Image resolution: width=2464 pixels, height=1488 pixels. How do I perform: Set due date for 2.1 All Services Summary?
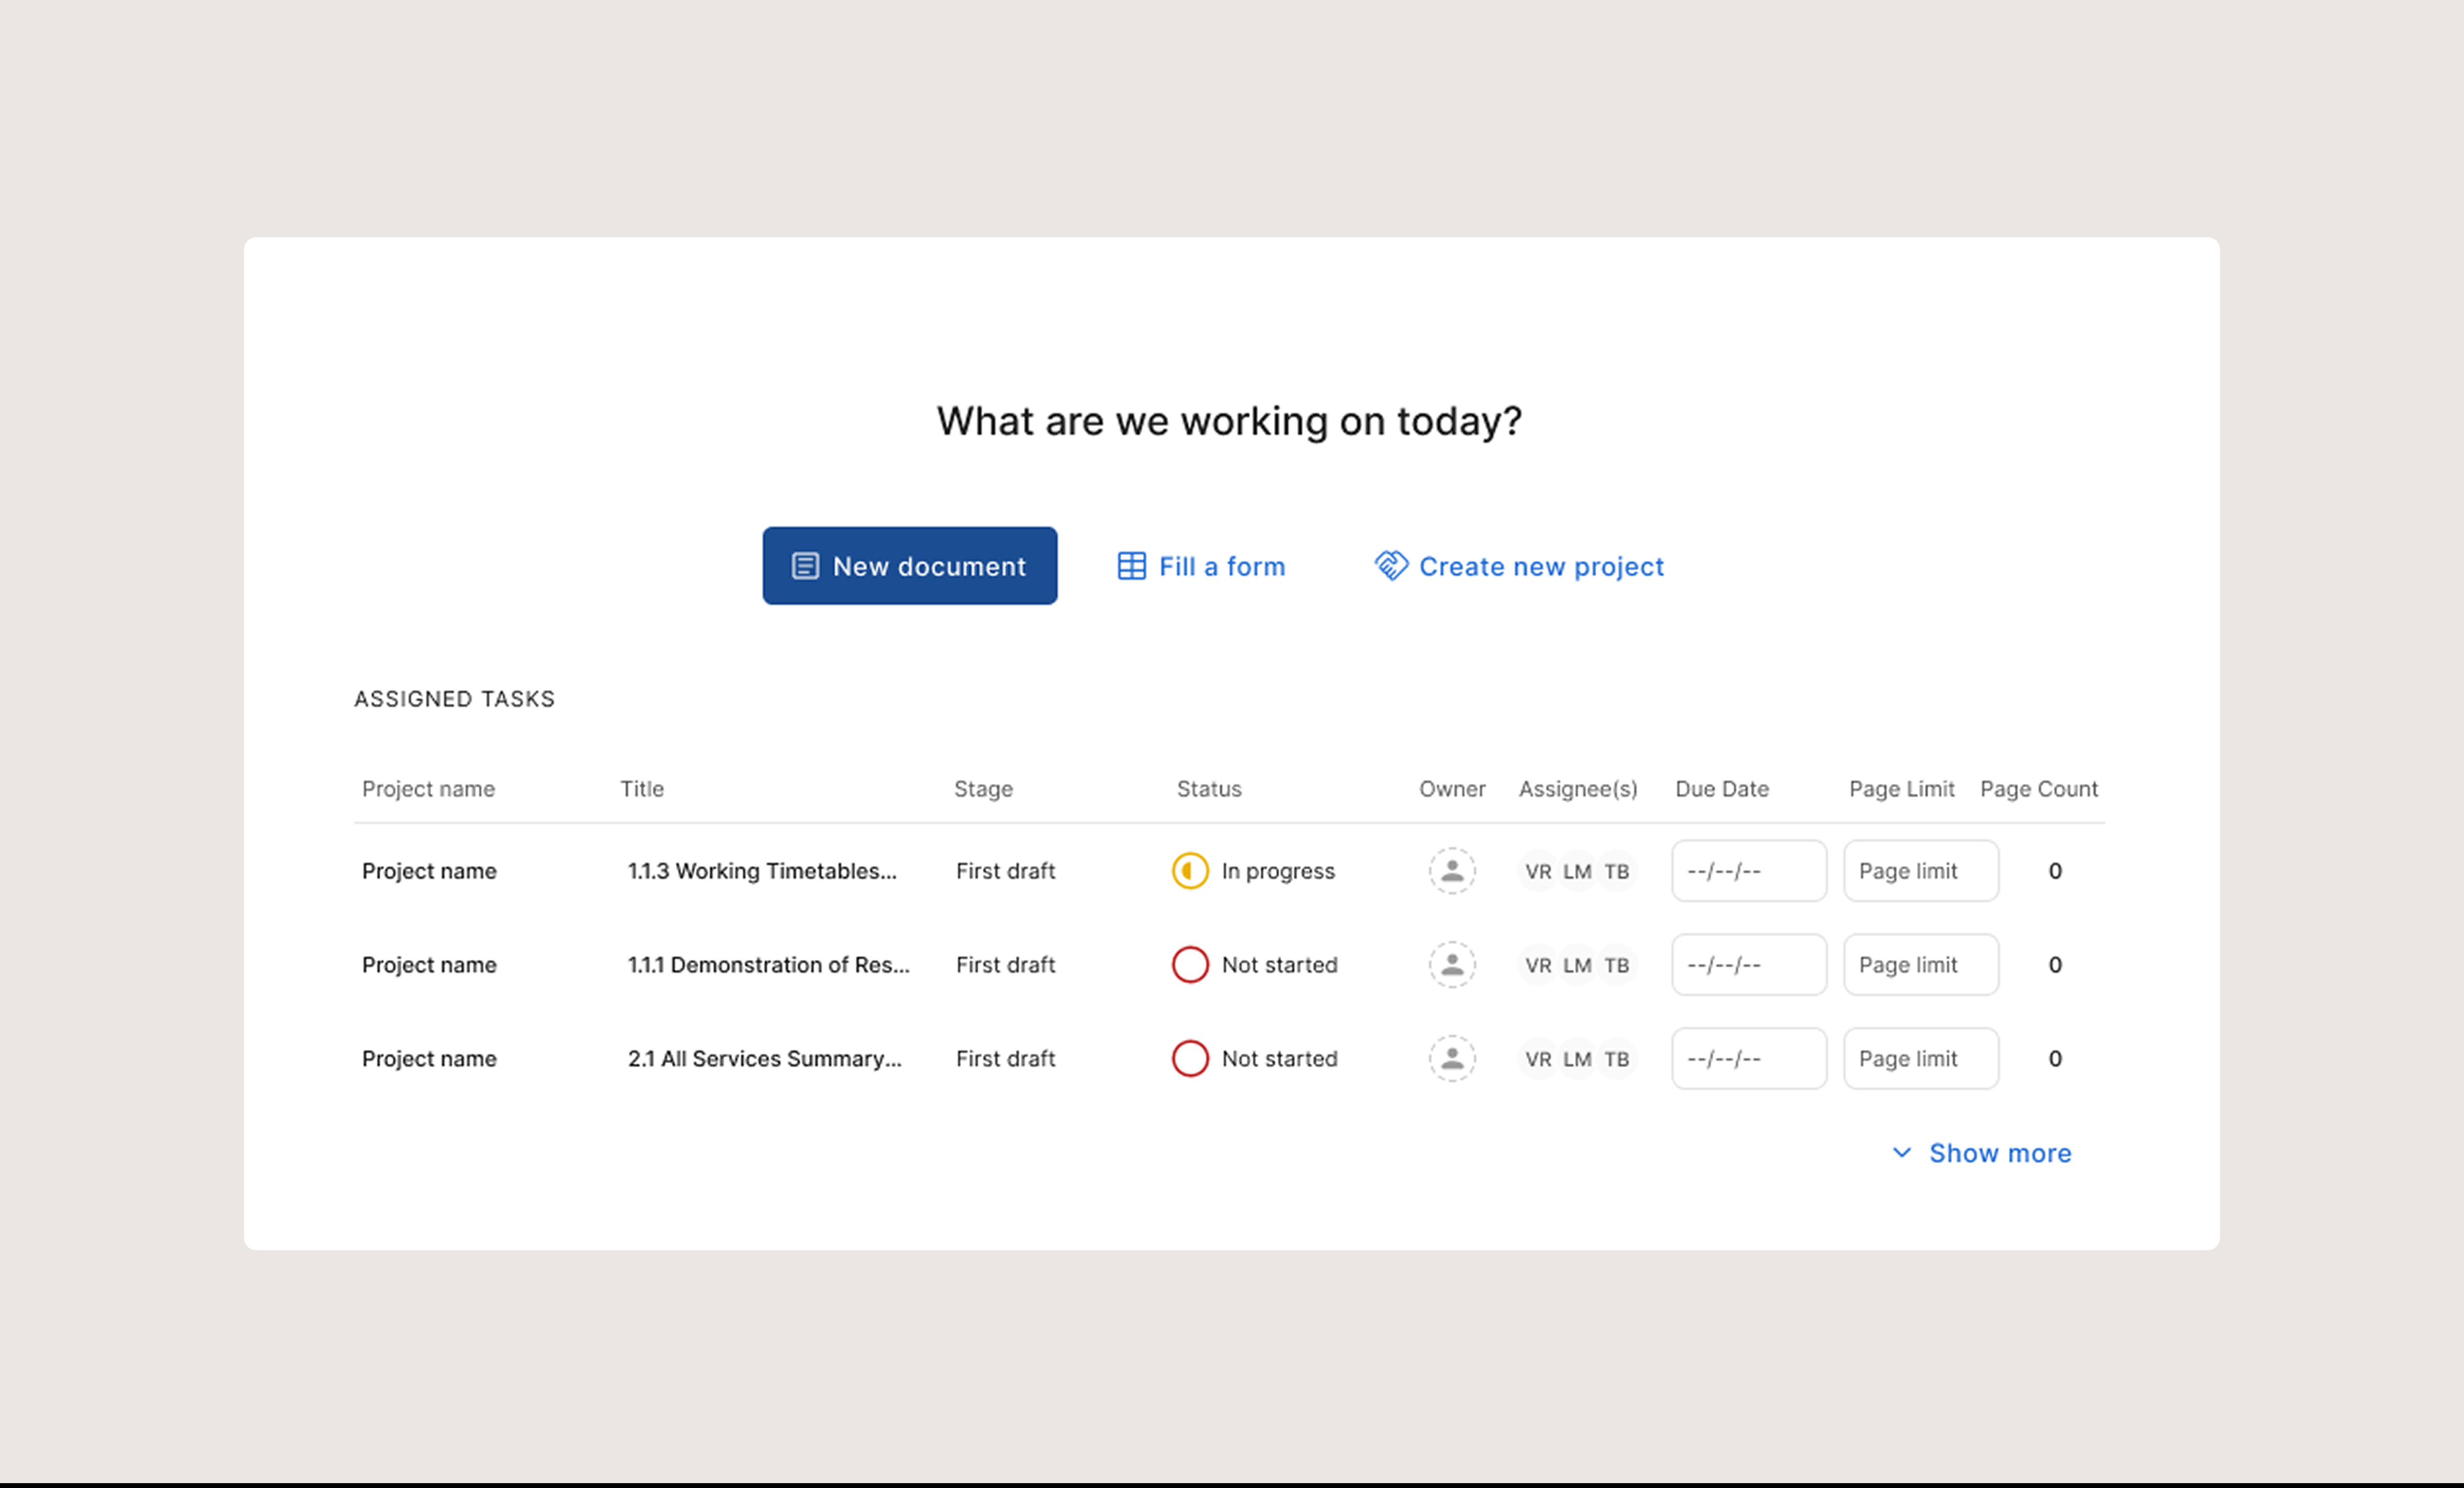(x=1749, y=1059)
